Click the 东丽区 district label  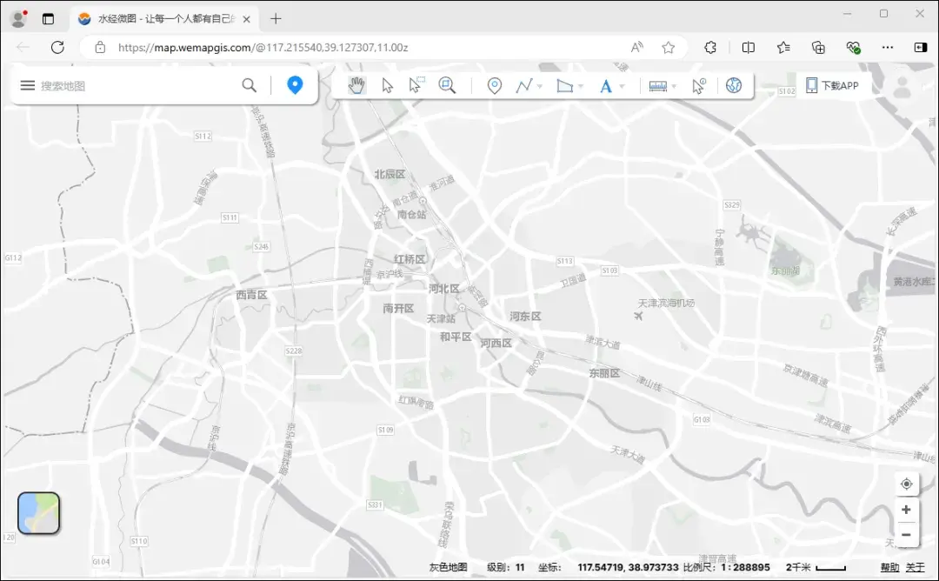(x=604, y=373)
